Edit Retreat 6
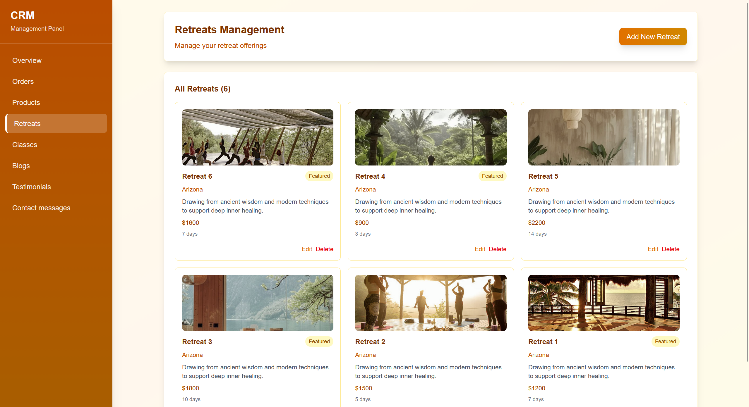Screen dimensions: 749x407 tap(306, 249)
